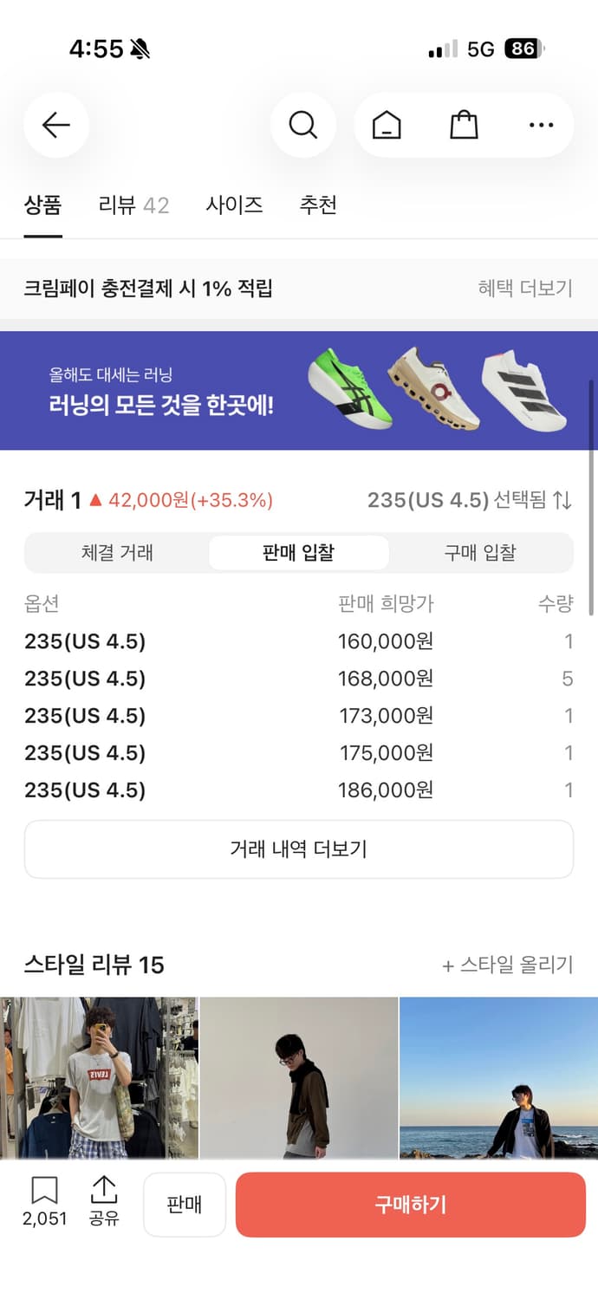Open the running promotion banner
This screenshot has width=598, height=1300.
[299, 390]
